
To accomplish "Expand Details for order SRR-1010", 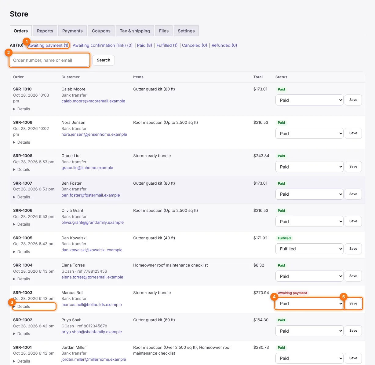I will pyautogui.click(x=22, y=109).
